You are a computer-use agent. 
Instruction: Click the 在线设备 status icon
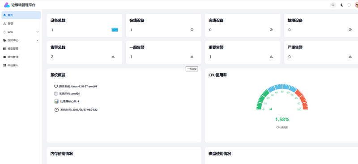pyautogui.click(x=192, y=29)
